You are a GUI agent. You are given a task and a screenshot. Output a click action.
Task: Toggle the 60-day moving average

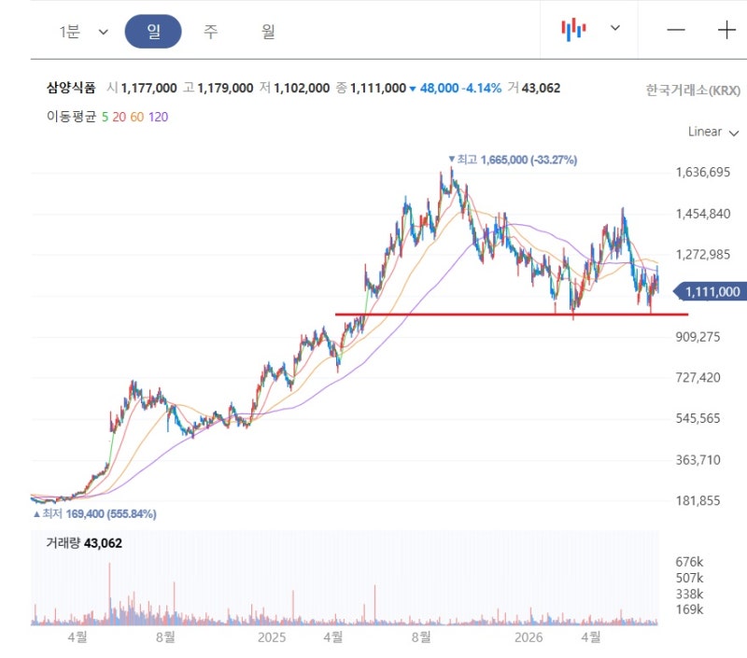136,117
